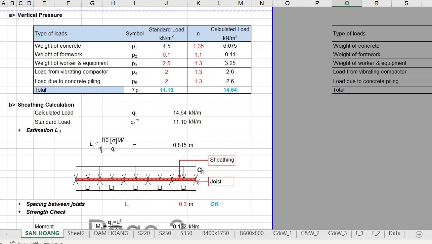Select column O header
Viewport: 432px width, 244px height.
pyautogui.click(x=287, y=3)
